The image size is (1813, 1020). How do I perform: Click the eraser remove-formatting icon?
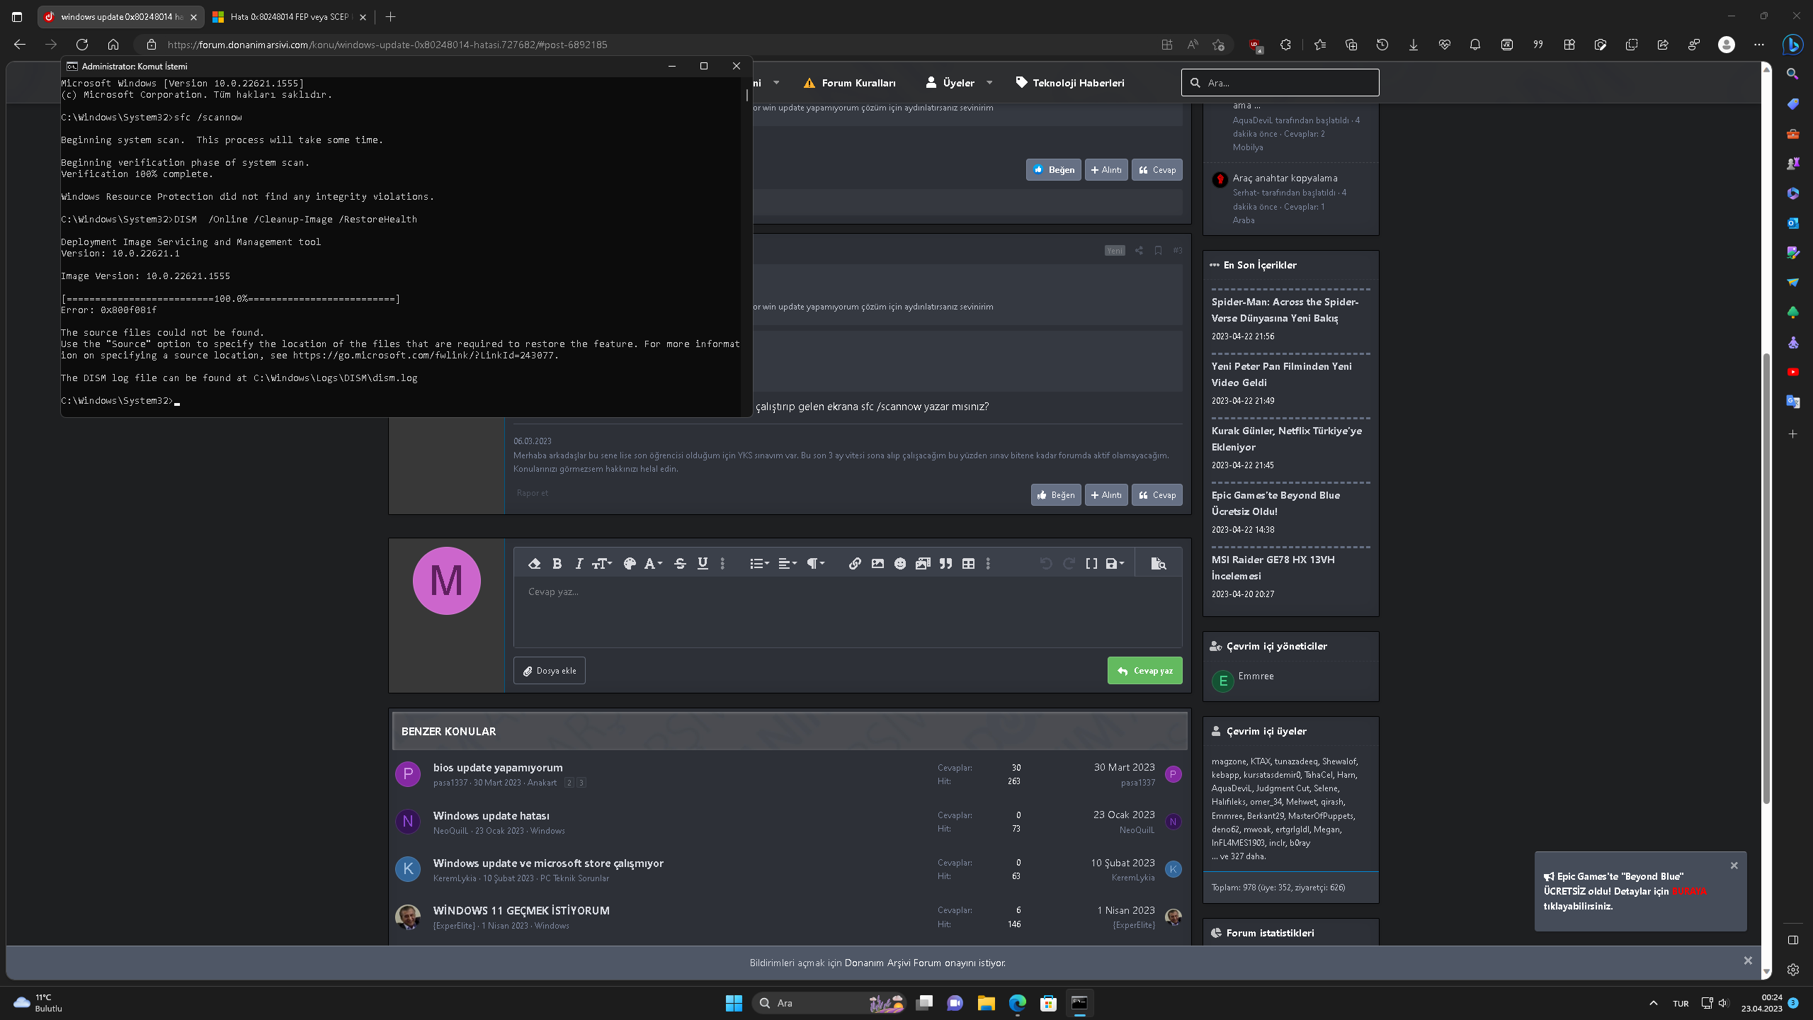(x=535, y=563)
